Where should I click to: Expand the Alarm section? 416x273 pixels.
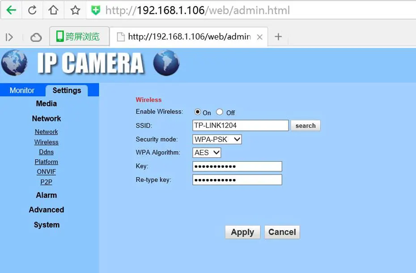click(x=47, y=195)
